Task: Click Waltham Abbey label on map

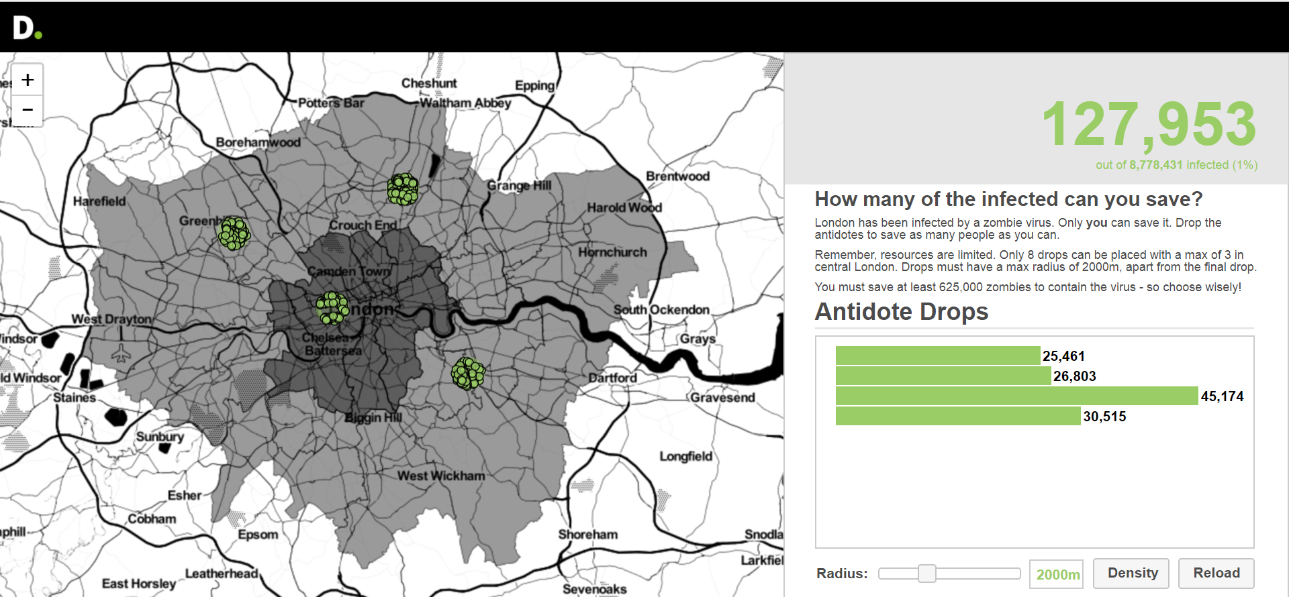Action: [465, 103]
